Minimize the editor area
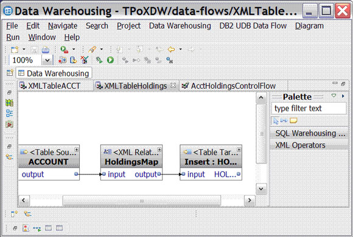The image size is (353, 237). pos(335,83)
